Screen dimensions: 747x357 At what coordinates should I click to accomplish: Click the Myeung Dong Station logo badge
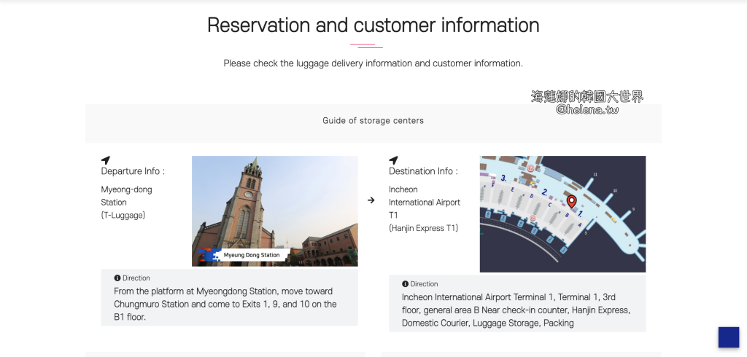click(x=247, y=255)
